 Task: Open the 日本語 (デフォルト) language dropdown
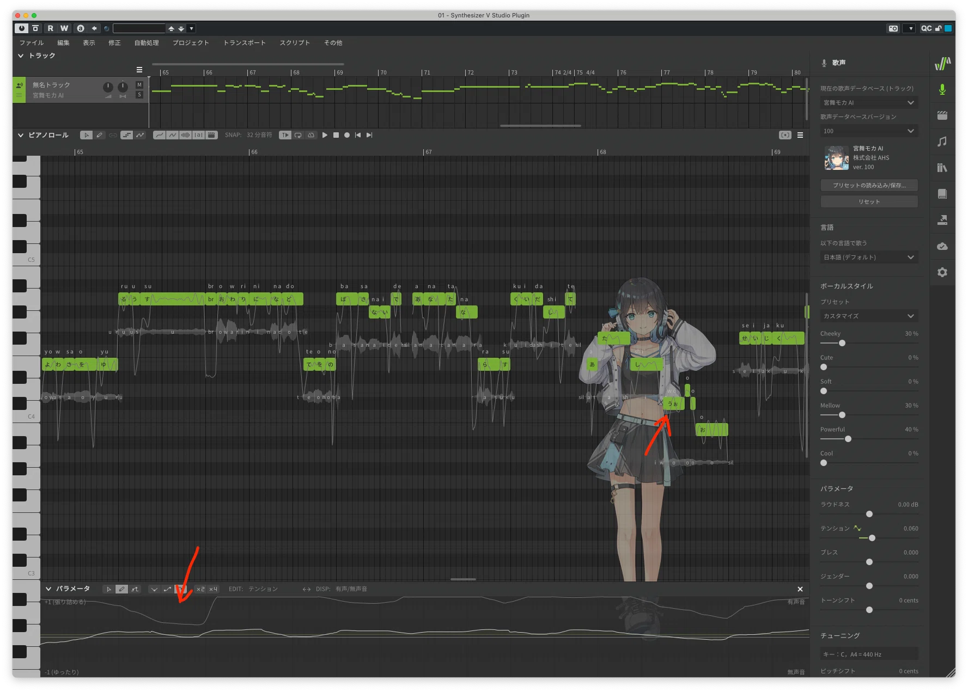[869, 257]
